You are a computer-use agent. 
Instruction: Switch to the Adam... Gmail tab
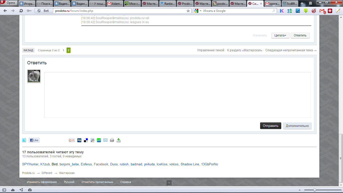(x=115, y=4)
